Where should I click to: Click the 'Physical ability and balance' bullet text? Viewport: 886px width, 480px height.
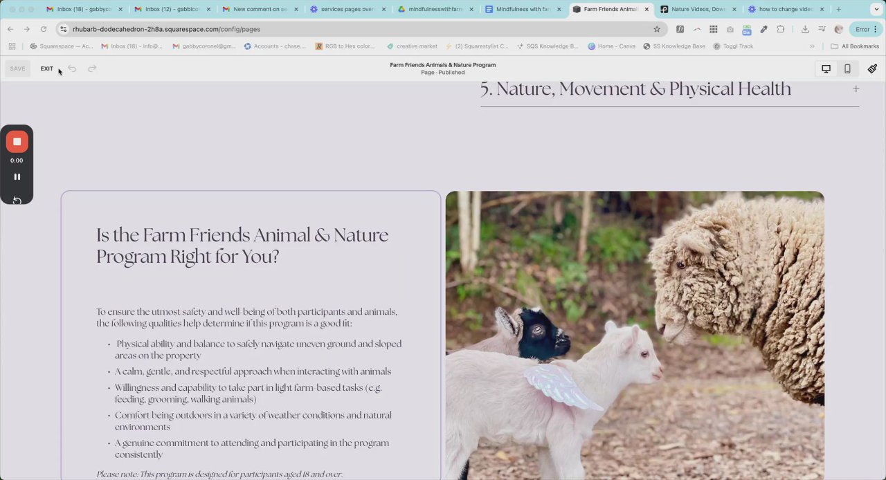click(x=258, y=349)
